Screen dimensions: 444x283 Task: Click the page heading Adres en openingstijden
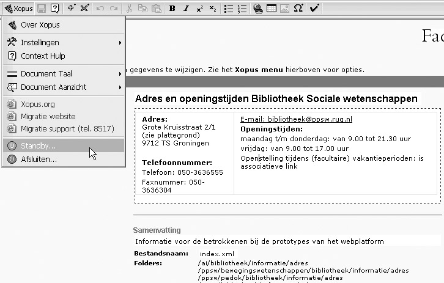(x=276, y=98)
